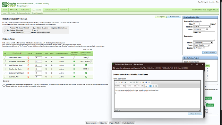222x125 pixels.
Task: Click the Regresar button
Action: [x=161, y=17]
